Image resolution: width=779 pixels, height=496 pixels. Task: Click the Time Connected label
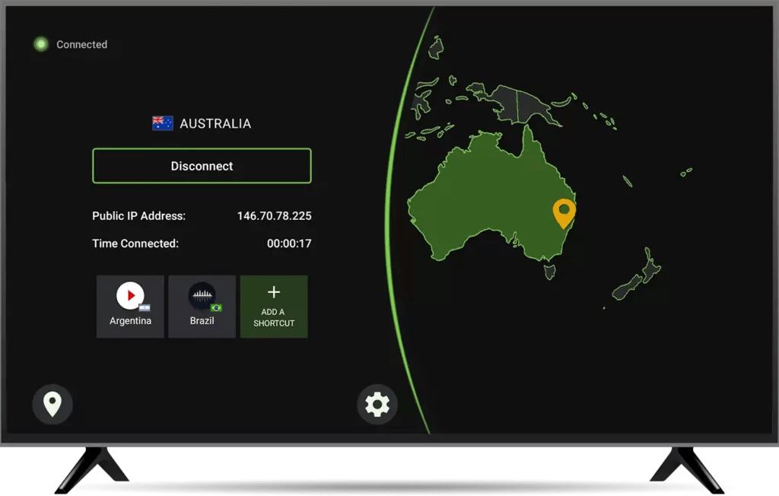pyautogui.click(x=134, y=243)
